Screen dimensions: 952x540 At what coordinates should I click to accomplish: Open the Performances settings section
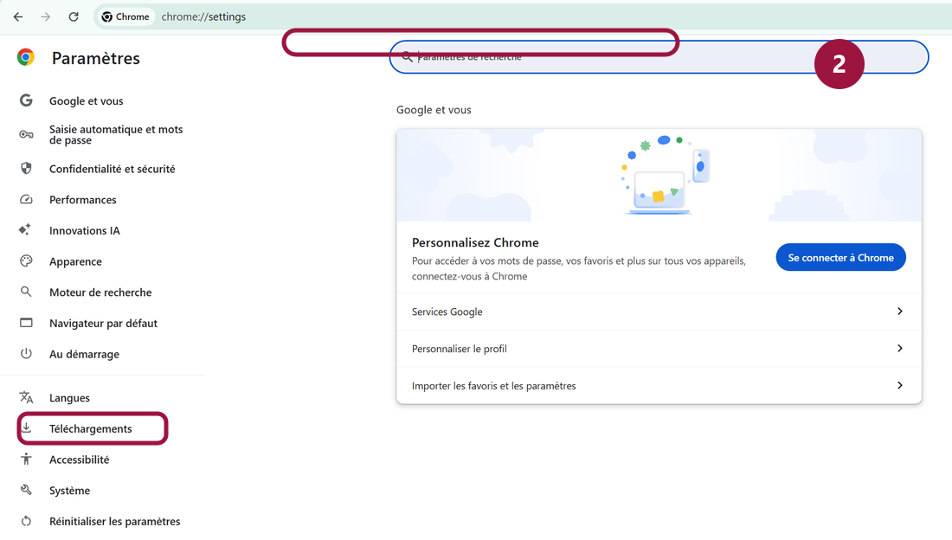tap(82, 200)
